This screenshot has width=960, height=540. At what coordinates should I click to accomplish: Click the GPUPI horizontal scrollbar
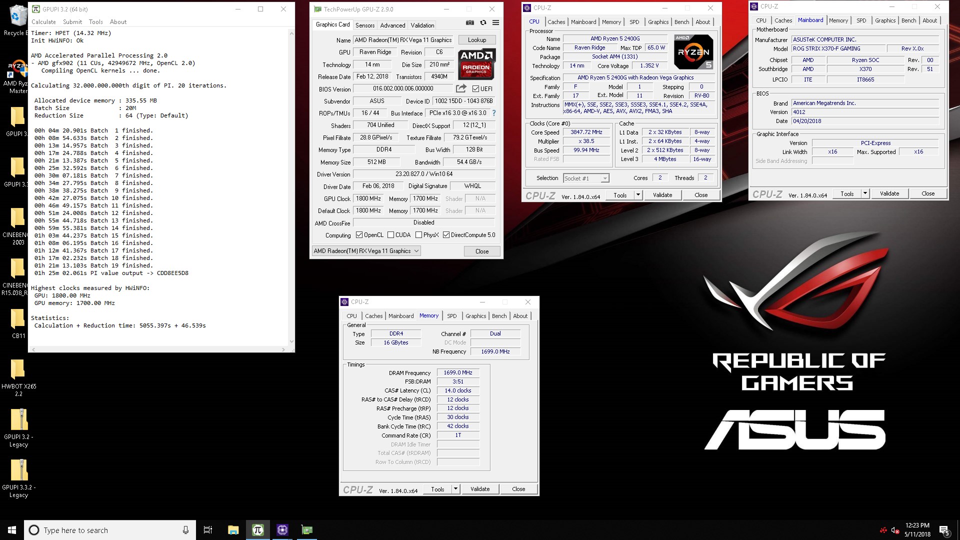click(158, 349)
